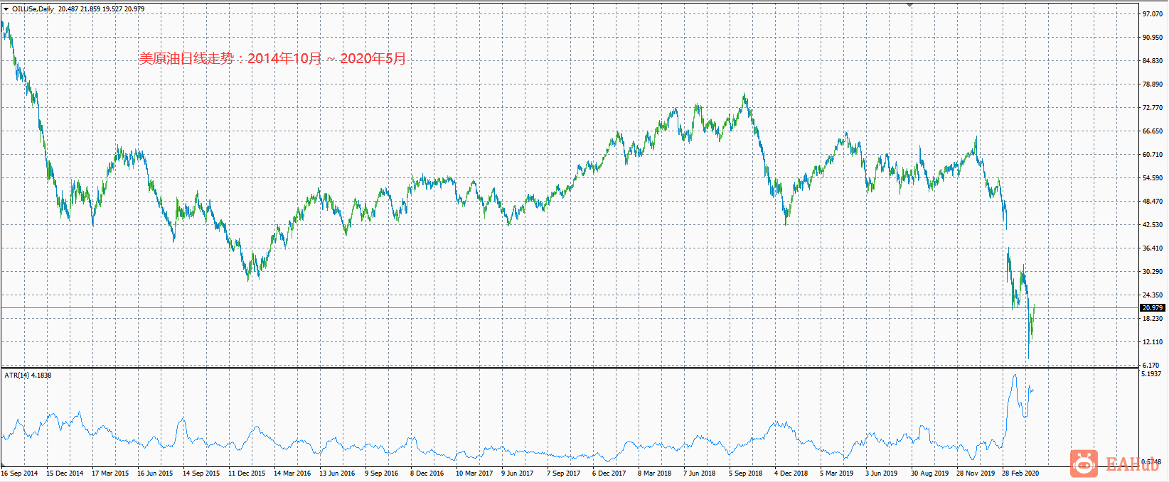The image size is (1169, 482).
Task: Click the 5 Mar 2019 date label
Action: coord(837,473)
